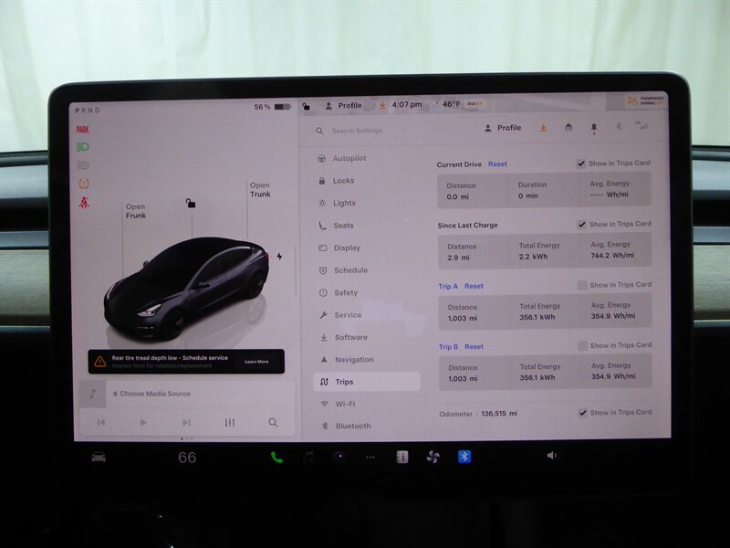Open the dashcam camera icon
This screenshot has height=548, width=730.
pyautogui.click(x=339, y=456)
